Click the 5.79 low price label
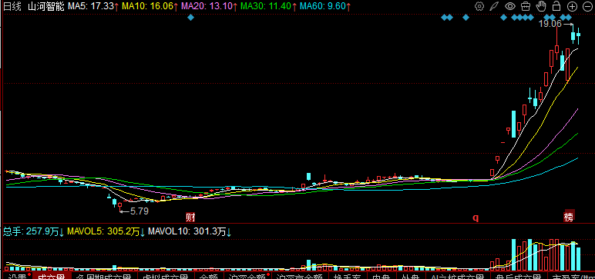 tap(140, 211)
